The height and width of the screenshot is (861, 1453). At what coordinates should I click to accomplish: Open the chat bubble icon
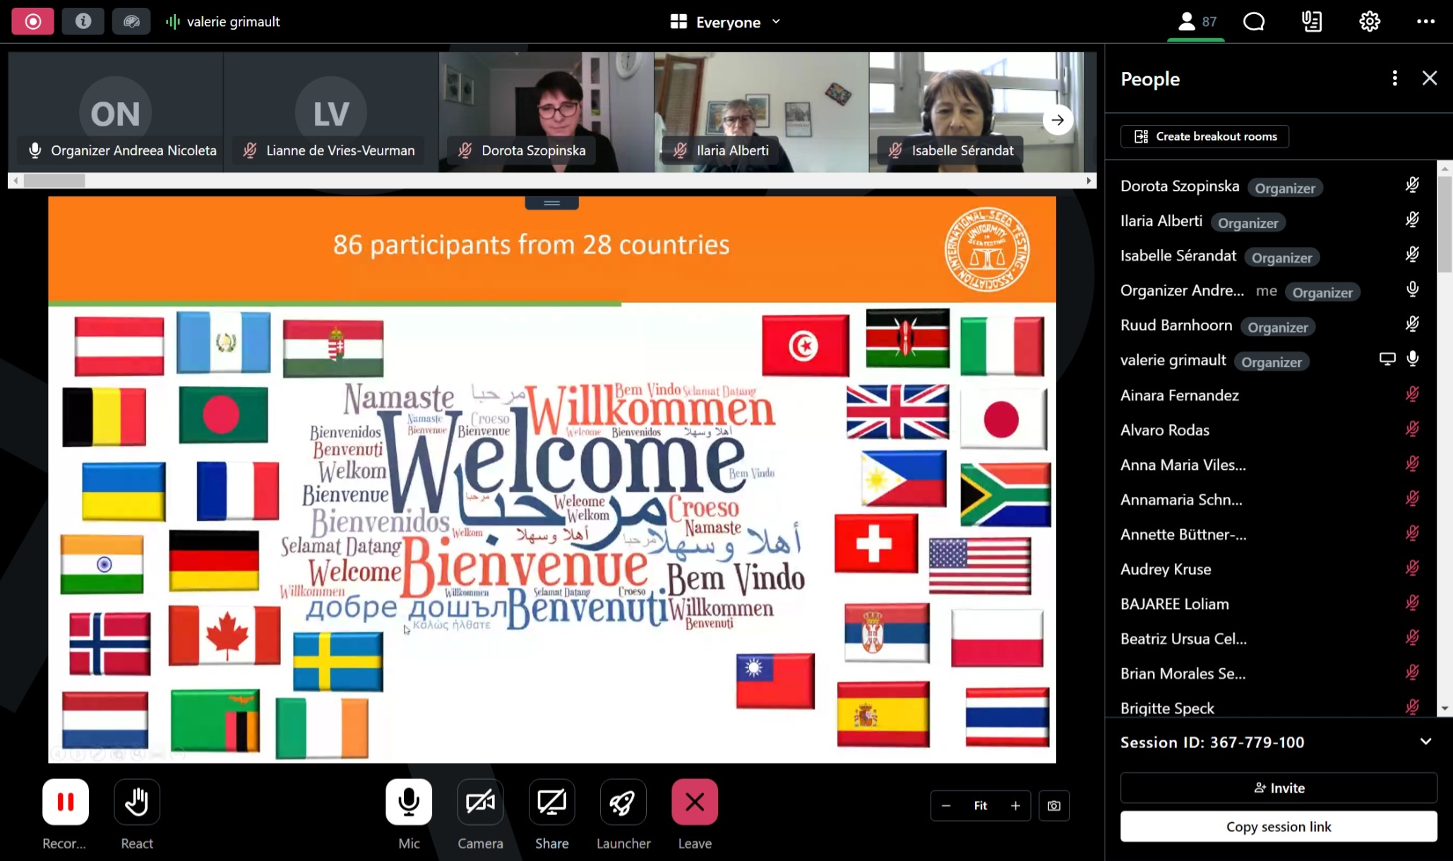tap(1253, 21)
